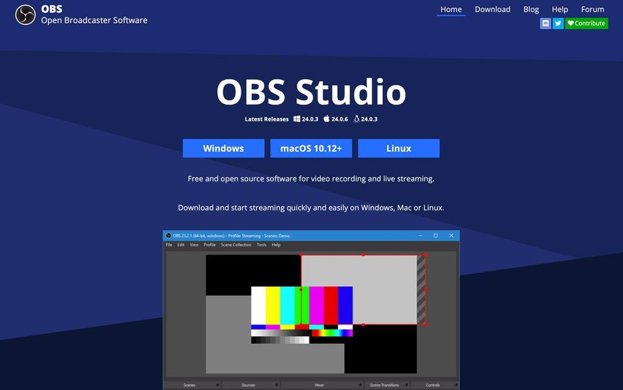Go to the Home nav tab
The image size is (623, 390).
point(451,9)
